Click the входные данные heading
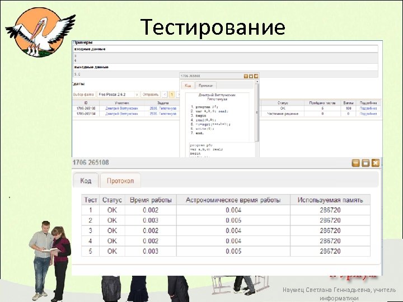 click(x=90, y=49)
